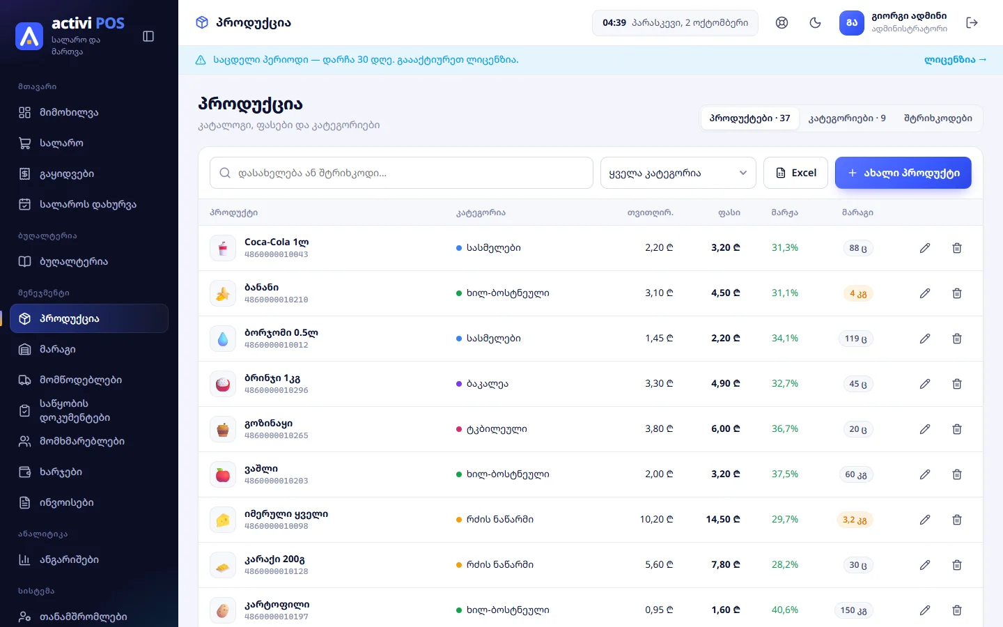
Task: Delete the გოზინაყი product
Action: (957, 429)
